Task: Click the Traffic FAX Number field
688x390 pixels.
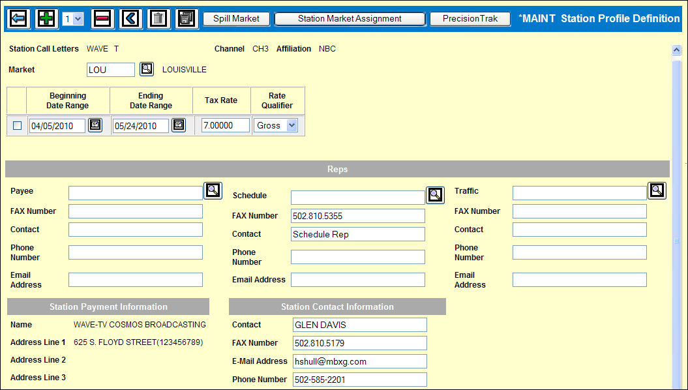Action: coord(580,211)
